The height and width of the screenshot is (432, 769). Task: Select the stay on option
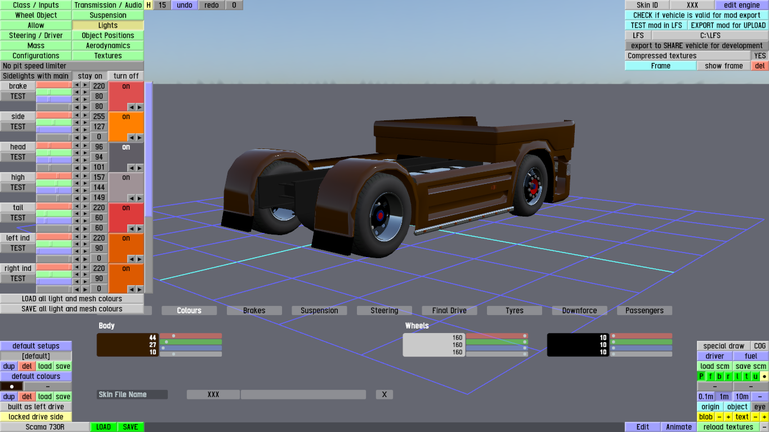90,76
